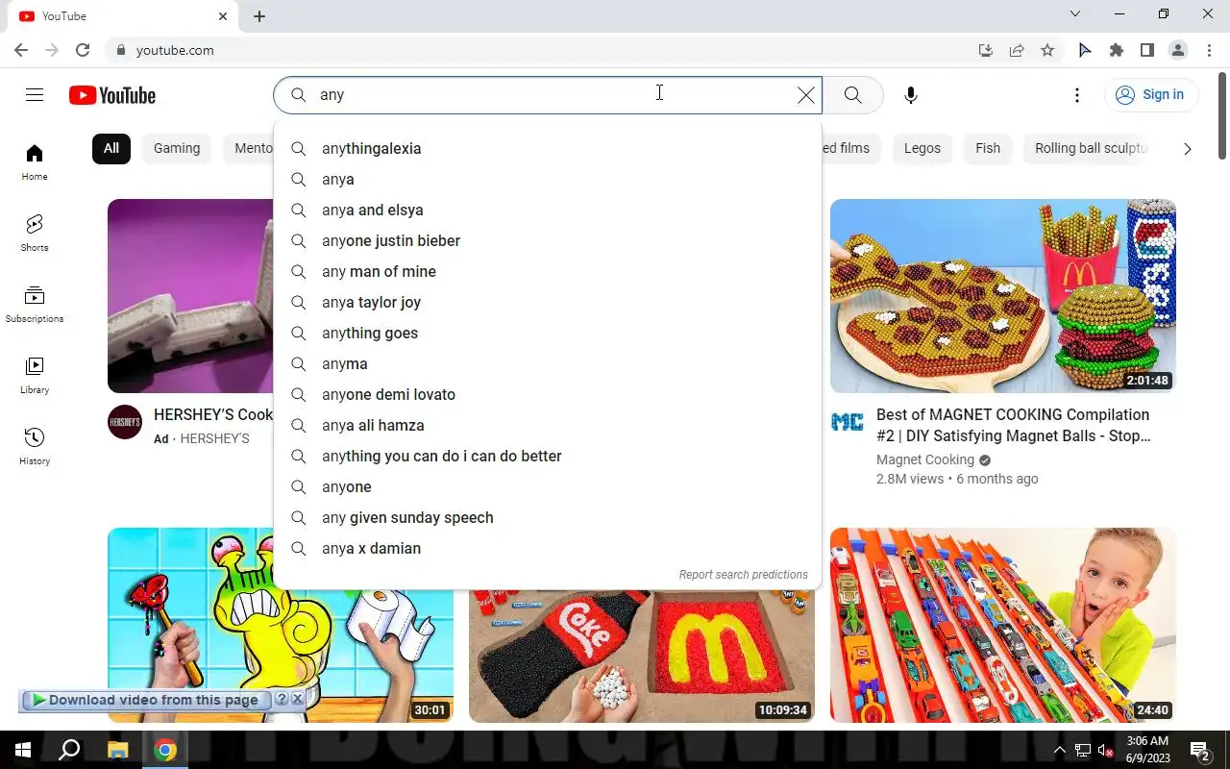Select the Rolling ball sculpture chip
Image resolution: width=1230 pixels, height=769 pixels.
pyautogui.click(x=1091, y=148)
